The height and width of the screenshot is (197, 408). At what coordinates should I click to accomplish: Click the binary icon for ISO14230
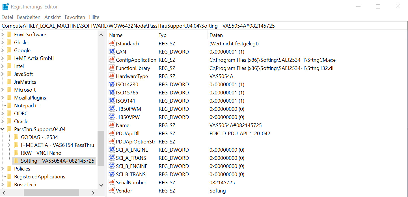[x=112, y=85]
